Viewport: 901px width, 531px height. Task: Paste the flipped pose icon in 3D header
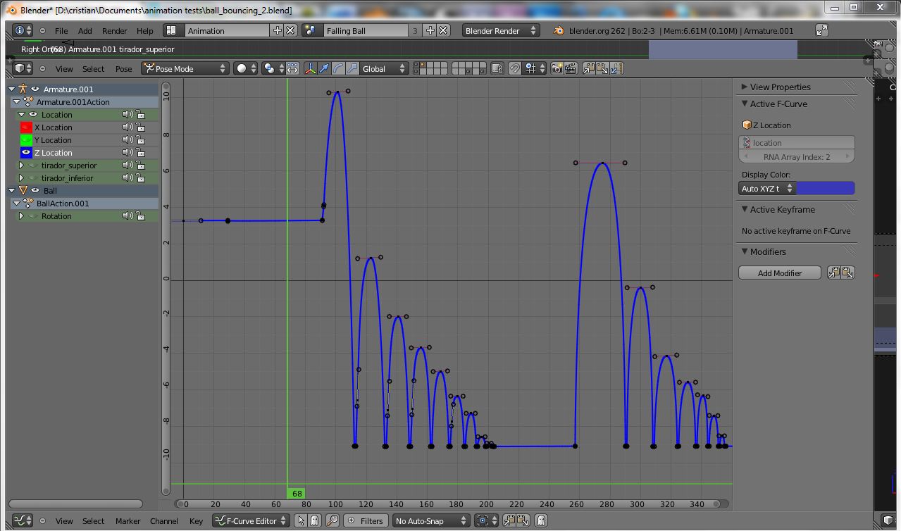(x=617, y=68)
